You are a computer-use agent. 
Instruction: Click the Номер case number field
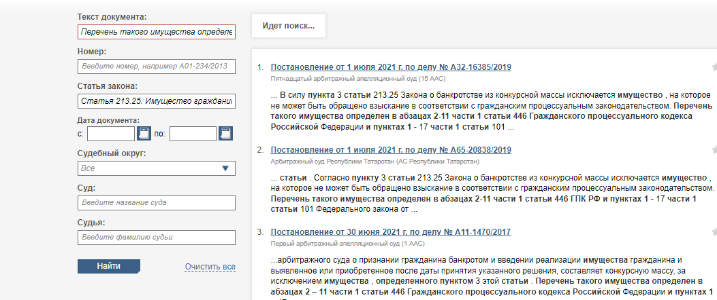156,67
